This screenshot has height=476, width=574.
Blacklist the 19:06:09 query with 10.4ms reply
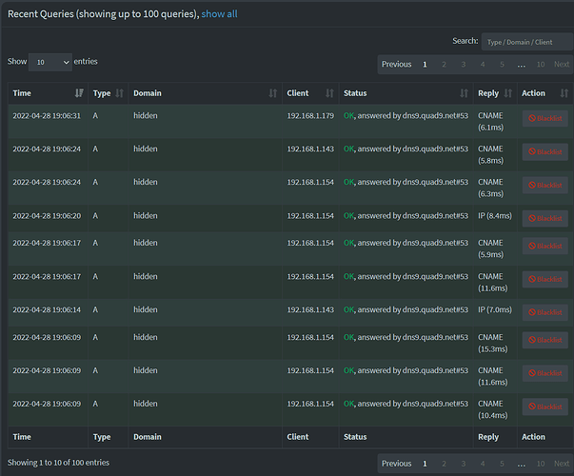click(x=545, y=407)
